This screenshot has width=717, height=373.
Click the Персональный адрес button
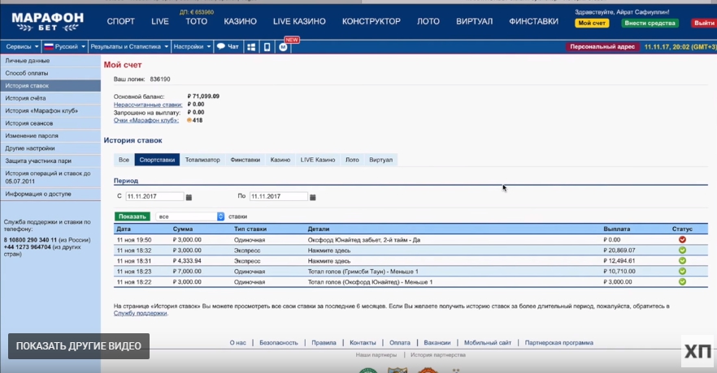pyautogui.click(x=602, y=46)
